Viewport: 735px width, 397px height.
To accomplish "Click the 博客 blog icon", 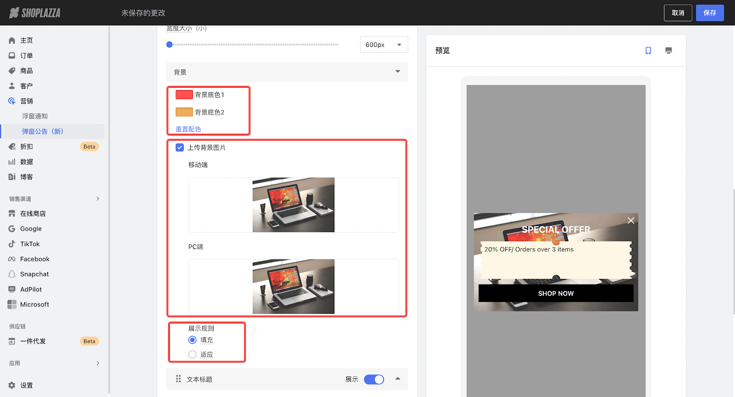I will click(x=12, y=177).
